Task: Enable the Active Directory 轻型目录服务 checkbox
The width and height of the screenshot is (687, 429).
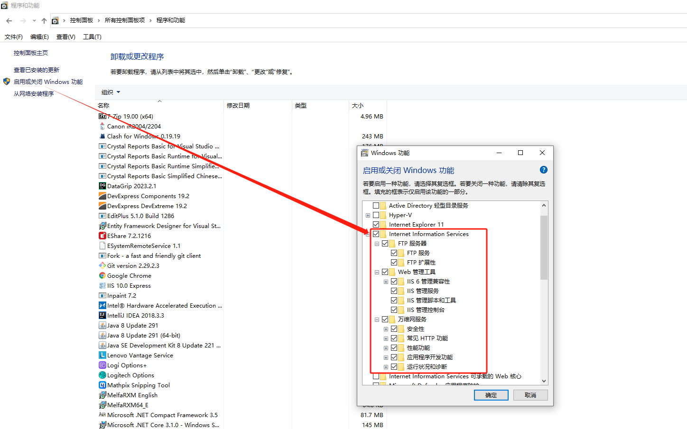Action: click(377, 205)
